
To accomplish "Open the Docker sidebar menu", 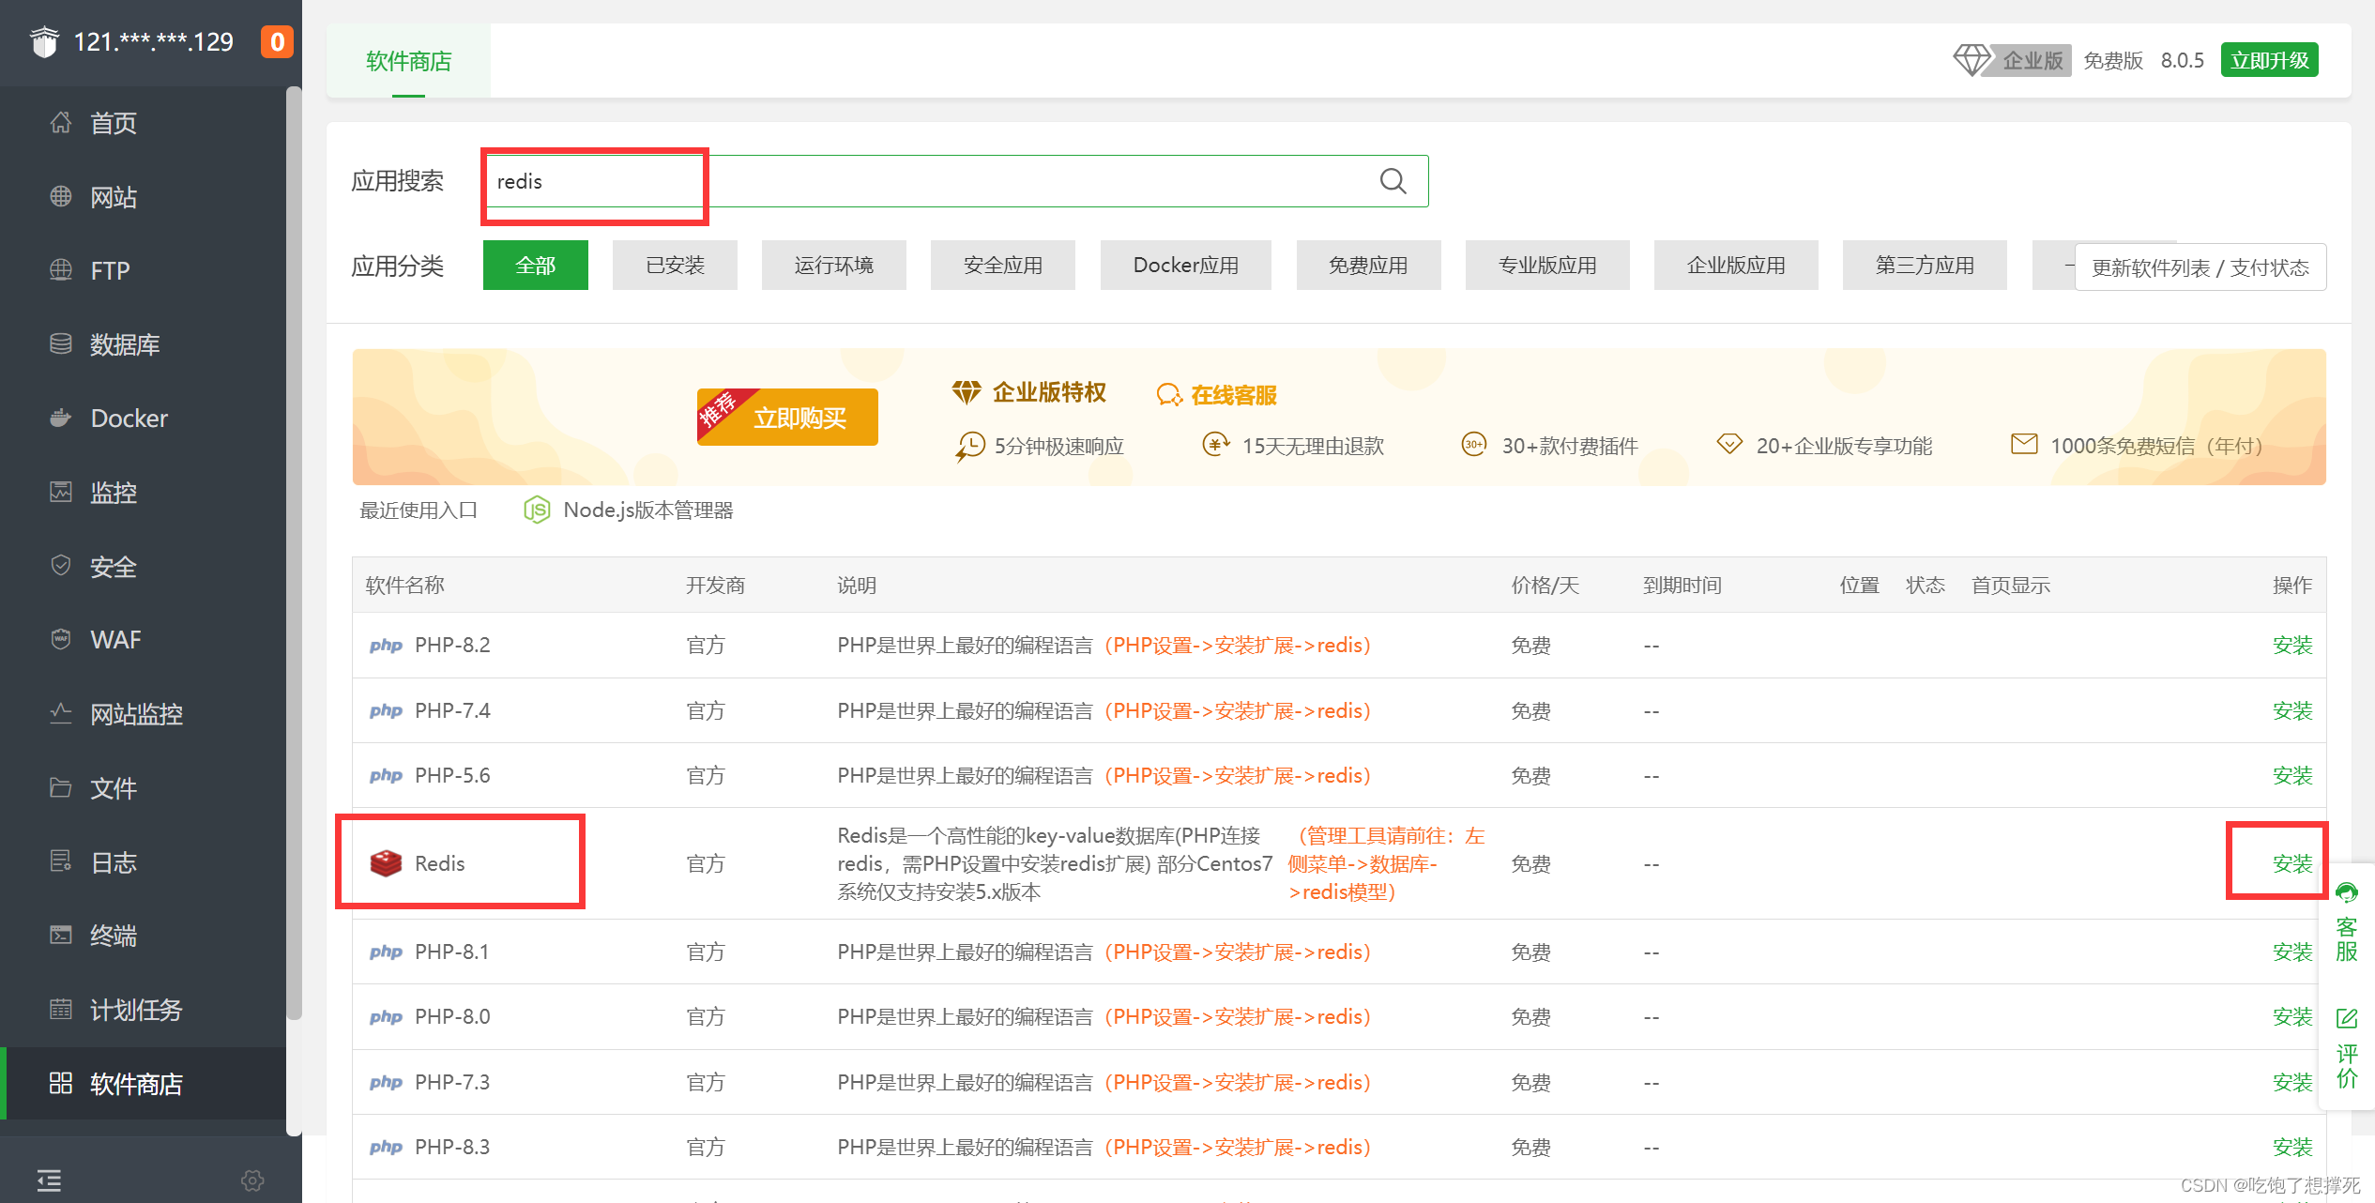I will 129,419.
